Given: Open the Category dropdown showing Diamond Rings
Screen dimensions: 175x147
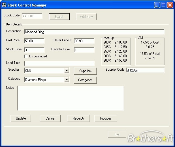Looking at the screenshot, I should (x=67, y=80).
